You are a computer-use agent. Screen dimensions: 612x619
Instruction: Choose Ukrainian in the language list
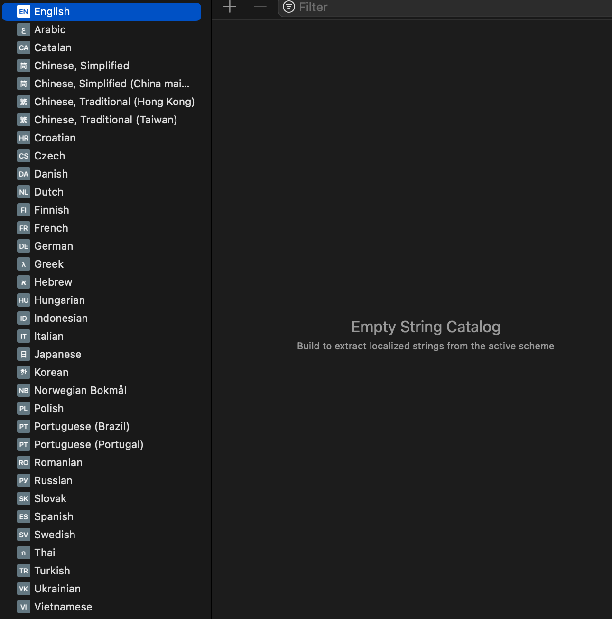[57, 589]
